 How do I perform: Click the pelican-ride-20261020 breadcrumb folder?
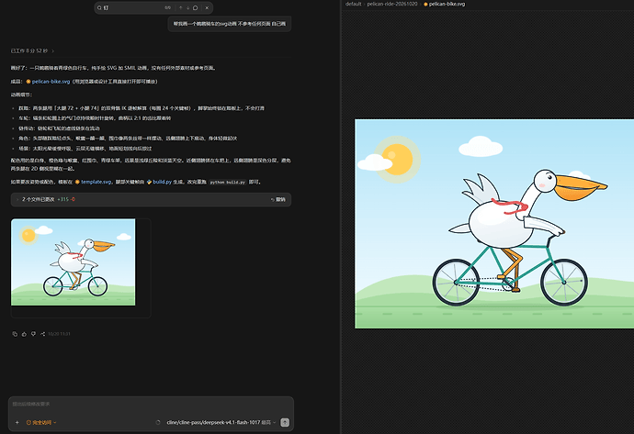click(391, 4)
